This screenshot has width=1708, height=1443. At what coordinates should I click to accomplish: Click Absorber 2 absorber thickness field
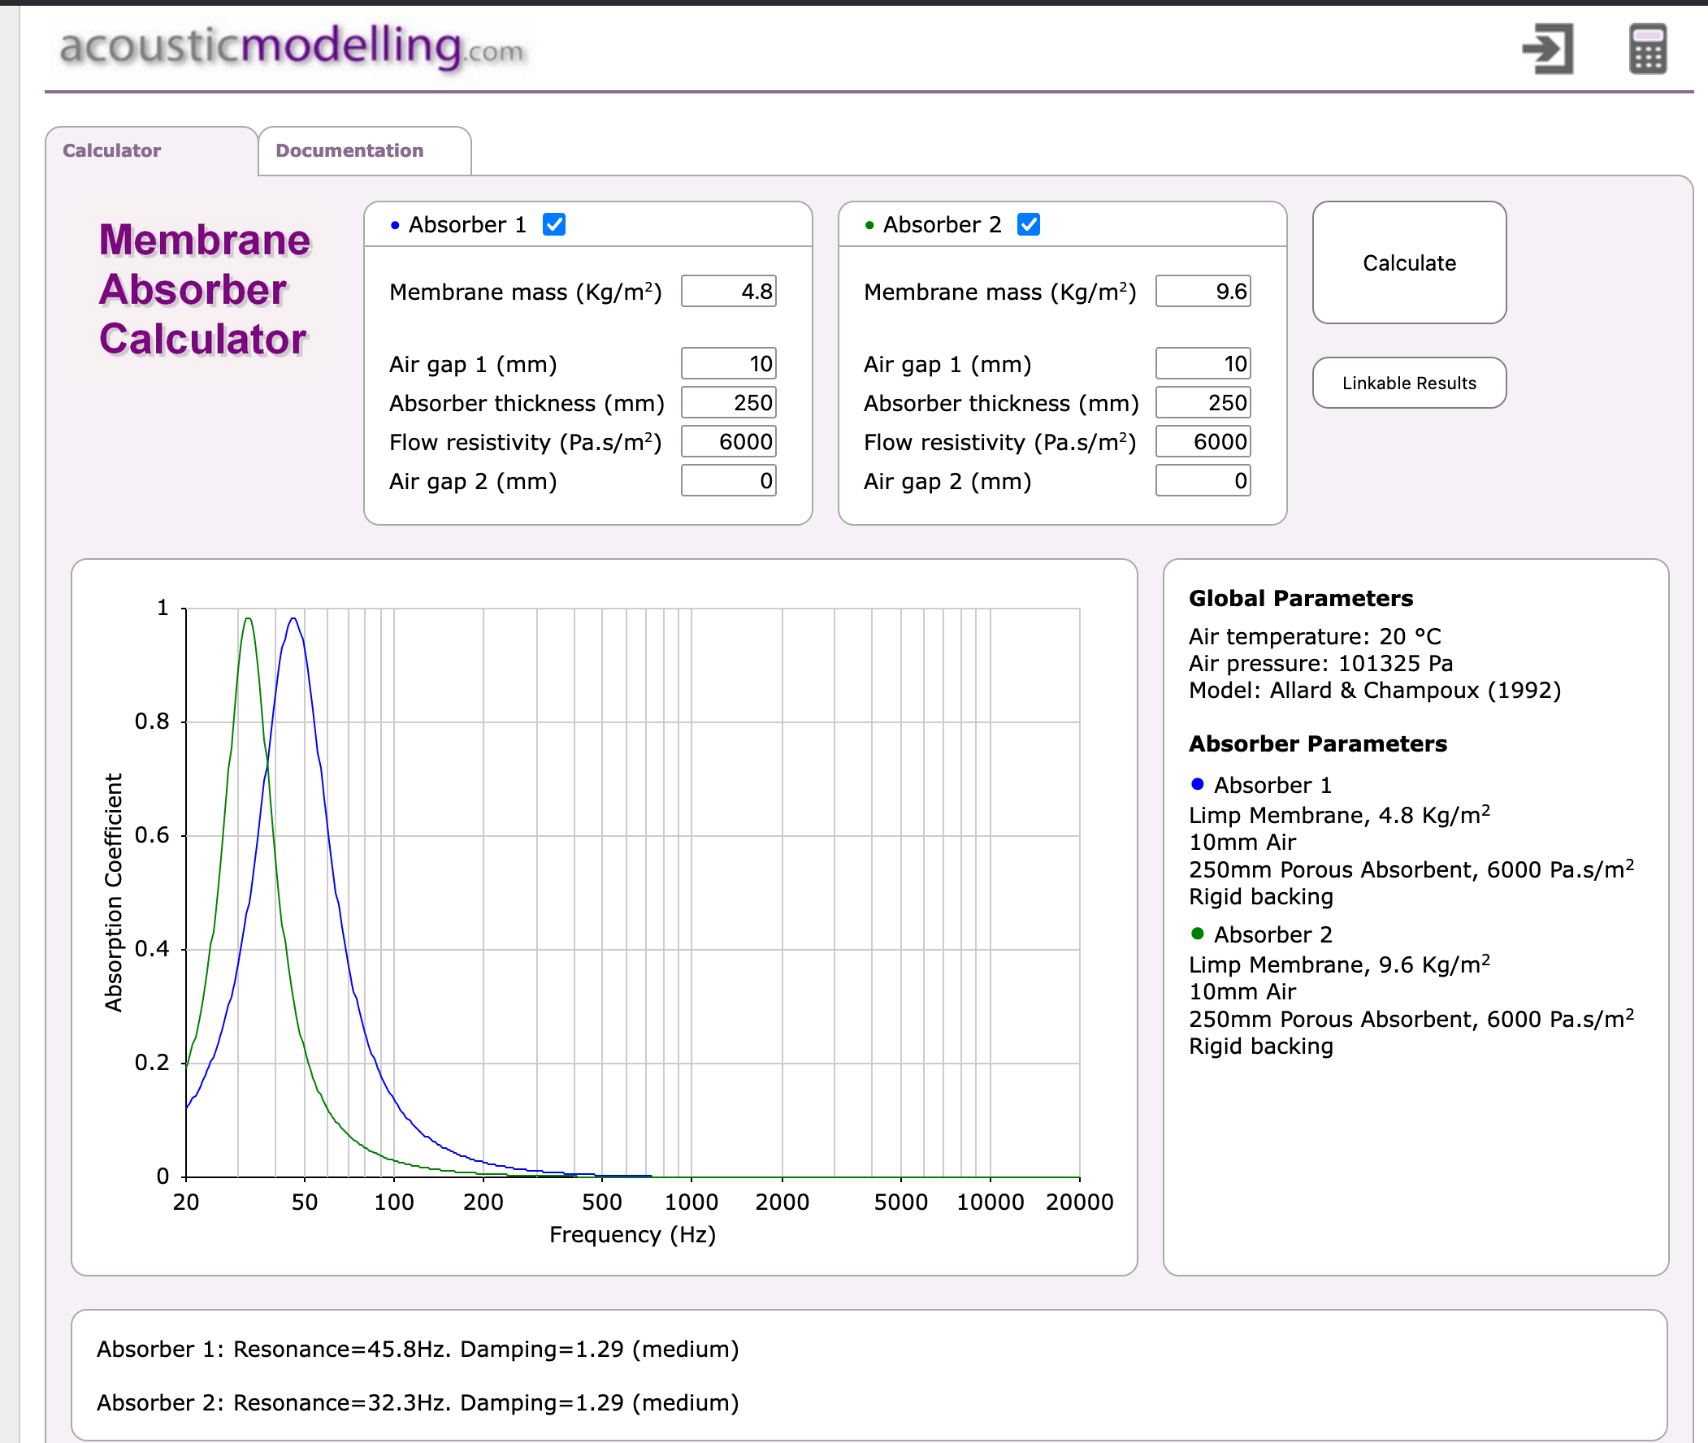point(1203,402)
